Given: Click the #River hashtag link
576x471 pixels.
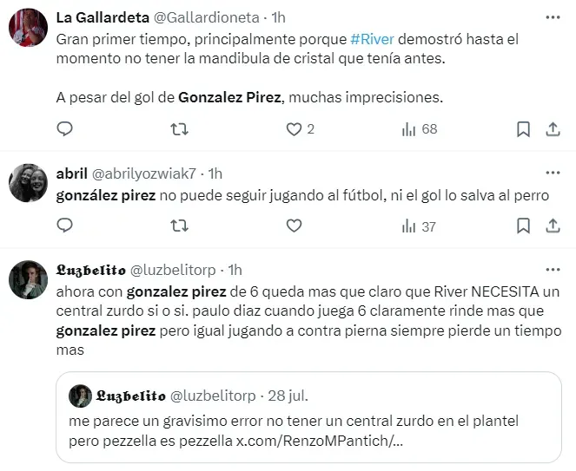Looking at the screenshot, I should pyautogui.click(x=372, y=40).
